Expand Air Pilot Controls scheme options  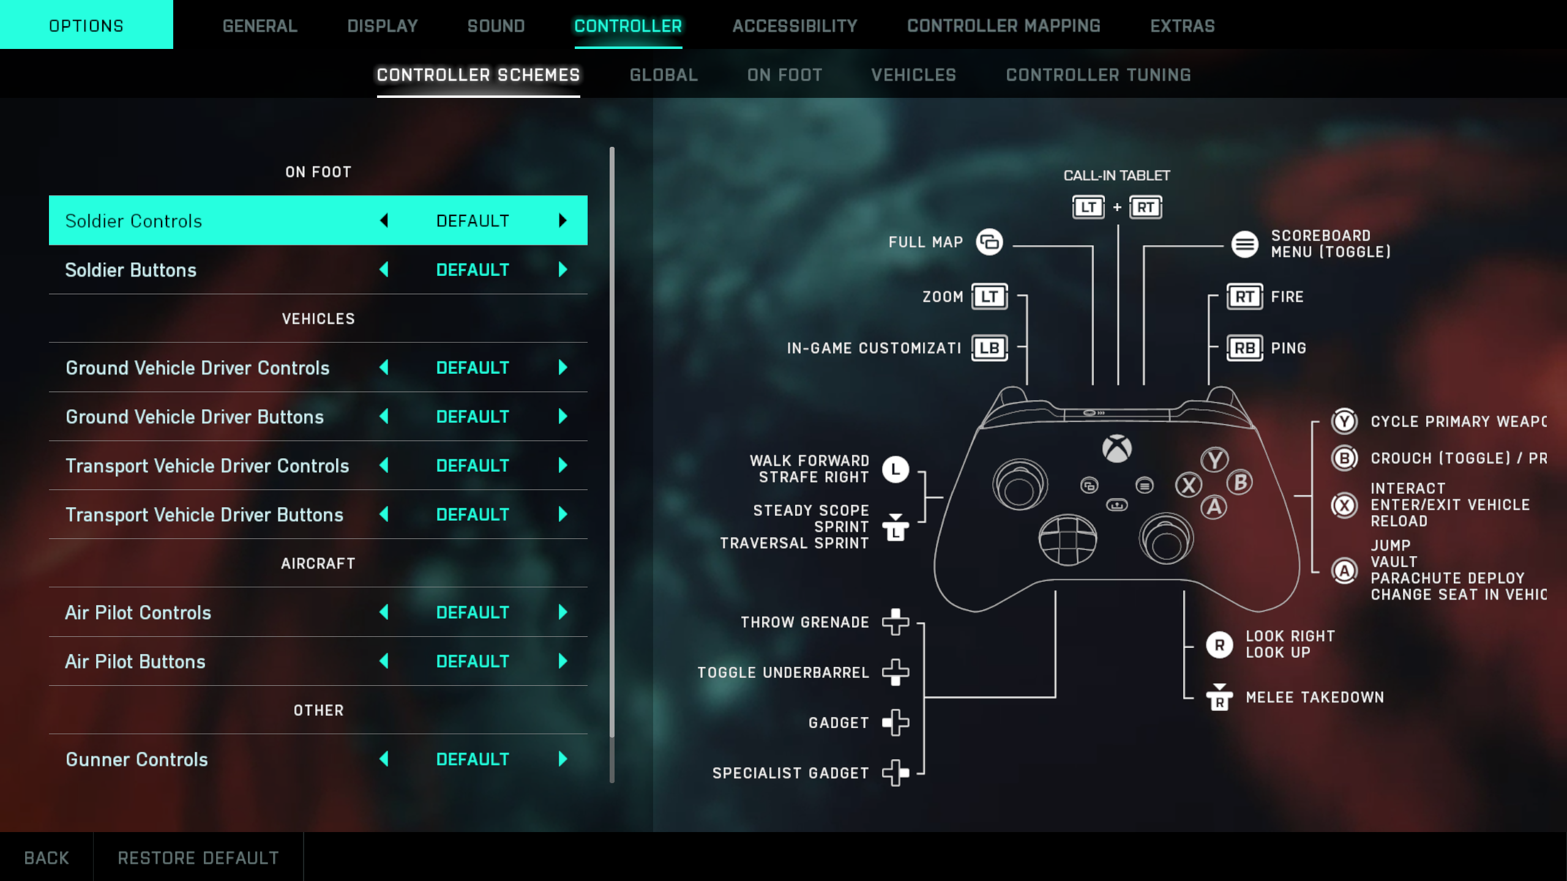(563, 612)
